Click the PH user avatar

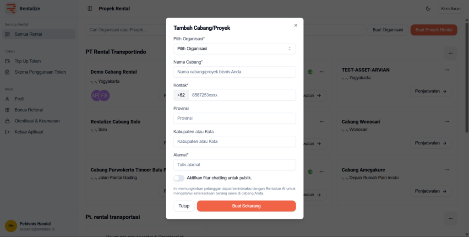[x=11, y=226]
